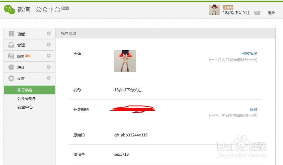Click the small account avatar in header
The width and height of the screenshot is (283, 165).
pyautogui.click(x=214, y=10)
